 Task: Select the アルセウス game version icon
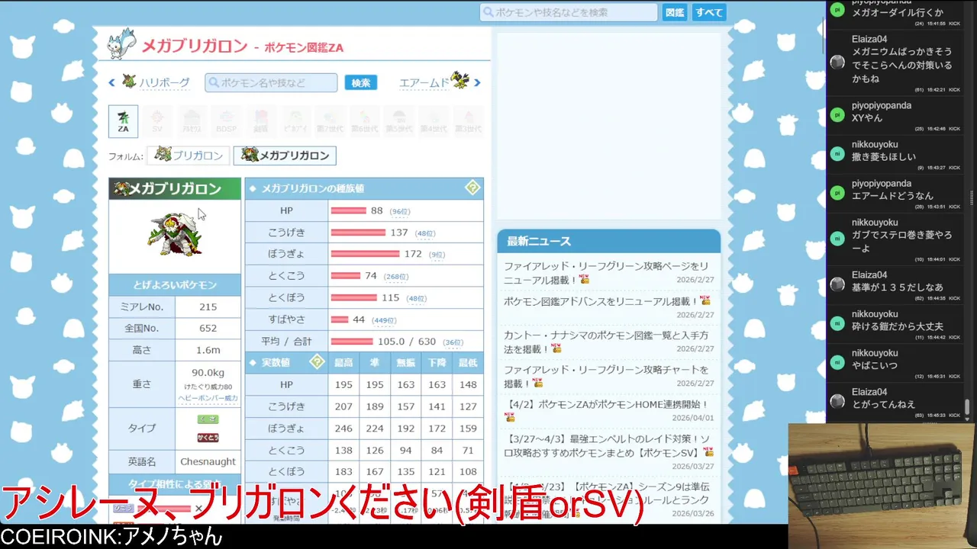coord(191,121)
